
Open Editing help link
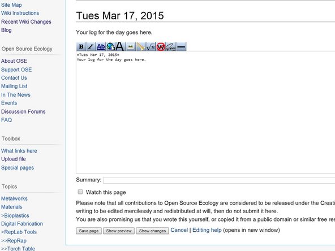207,230
